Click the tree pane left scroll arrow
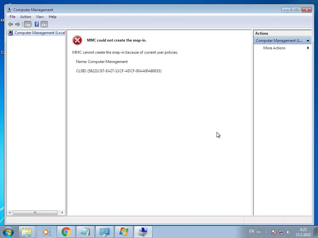The width and height of the screenshot is (318, 238). pyautogui.click(x=10, y=213)
